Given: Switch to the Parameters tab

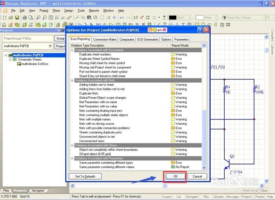Looking at the screenshot, I should point(182,40).
